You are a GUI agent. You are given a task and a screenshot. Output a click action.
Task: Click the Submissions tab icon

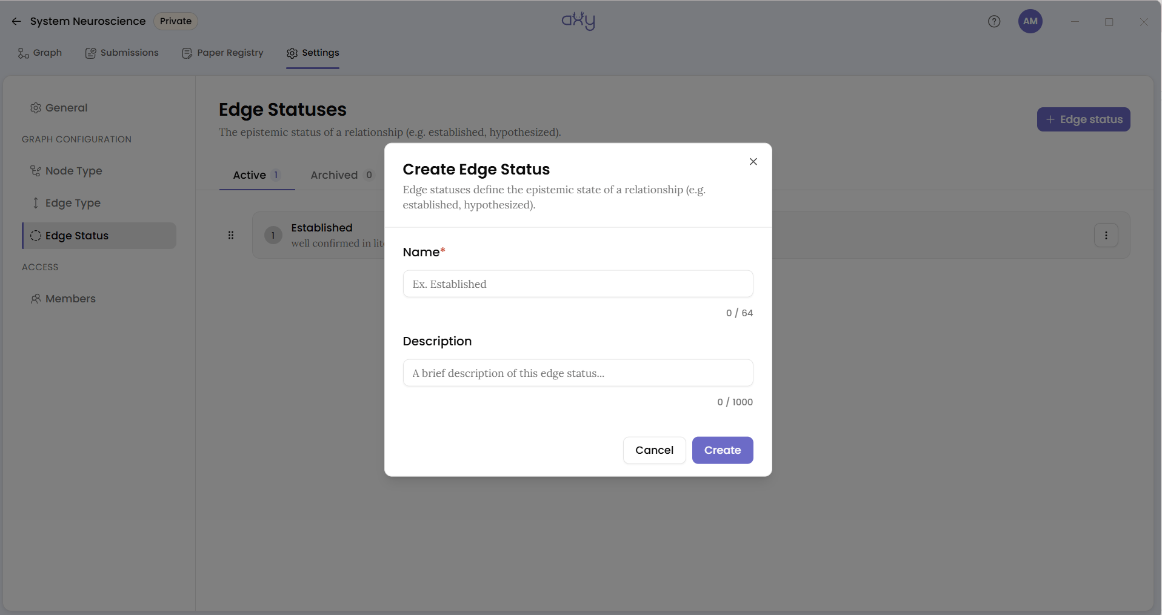91,53
